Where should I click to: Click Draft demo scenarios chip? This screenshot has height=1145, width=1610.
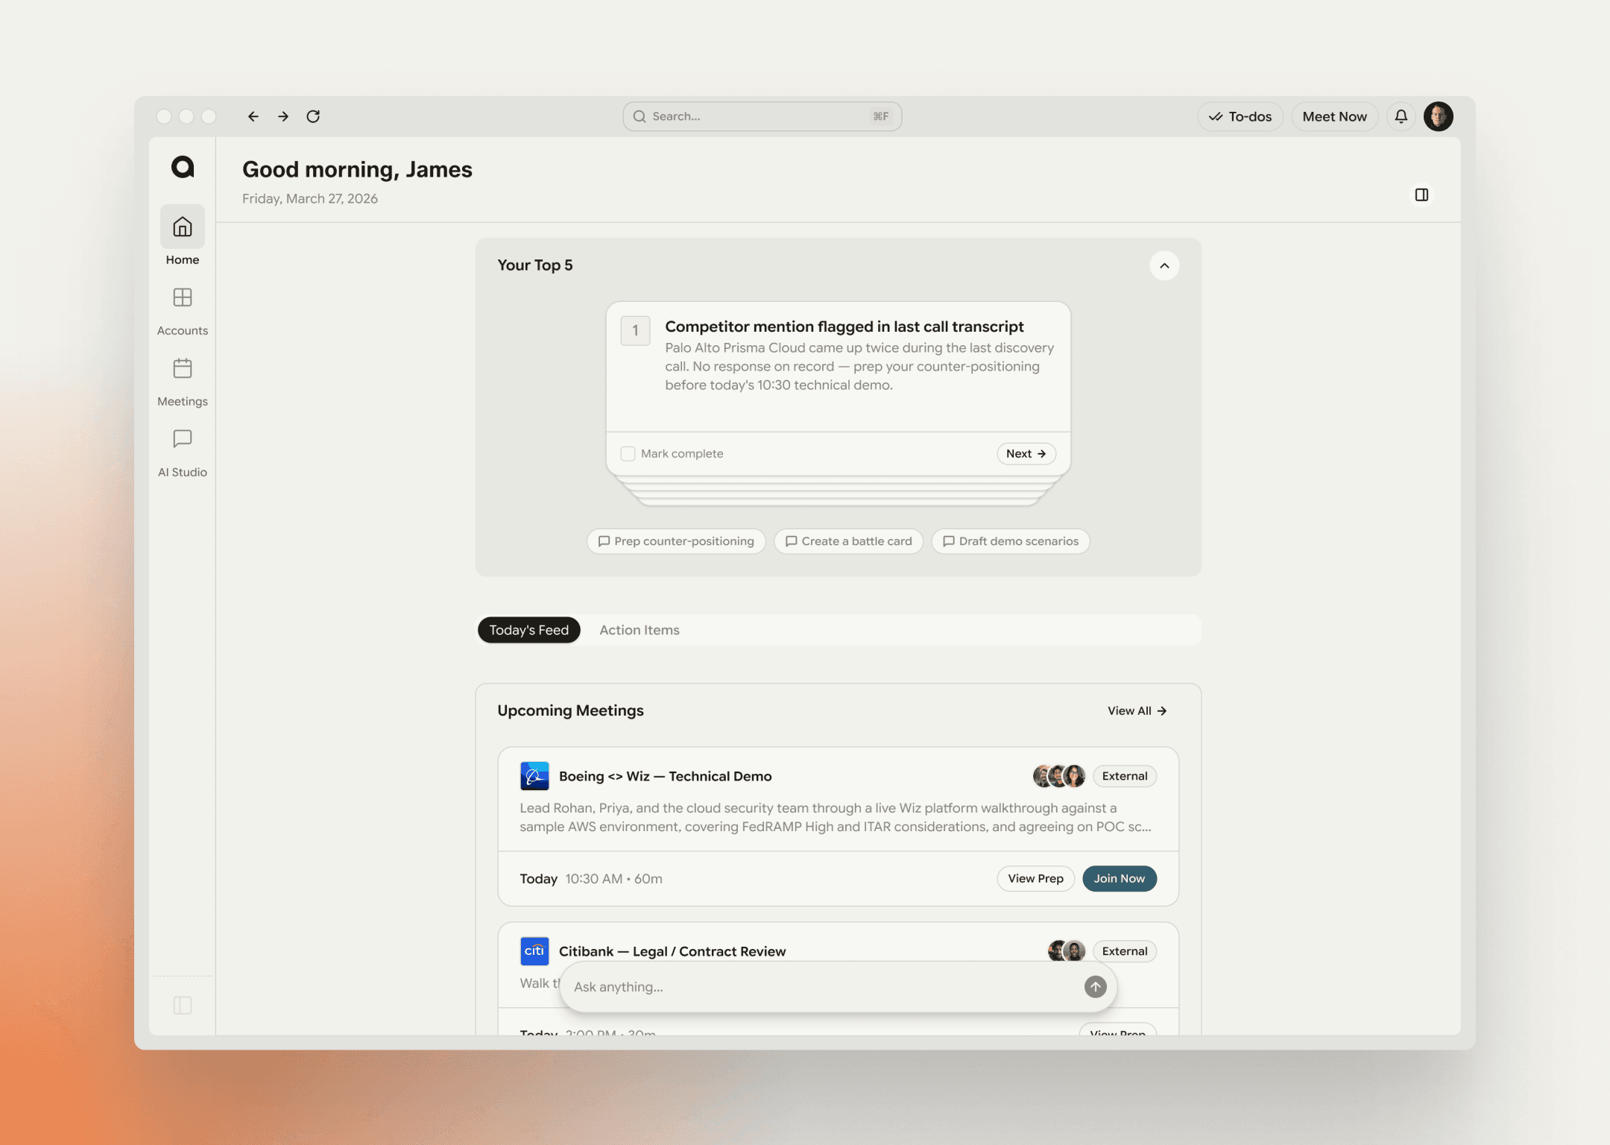[1011, 541]
